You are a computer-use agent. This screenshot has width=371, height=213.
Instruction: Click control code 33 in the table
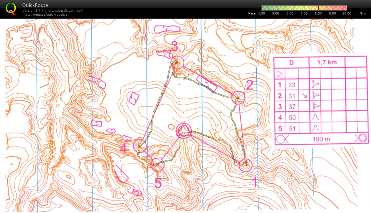[x=292, y=85]
